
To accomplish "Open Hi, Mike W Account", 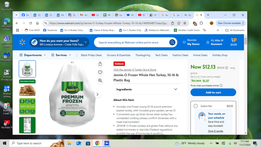I will pos(215,42).
